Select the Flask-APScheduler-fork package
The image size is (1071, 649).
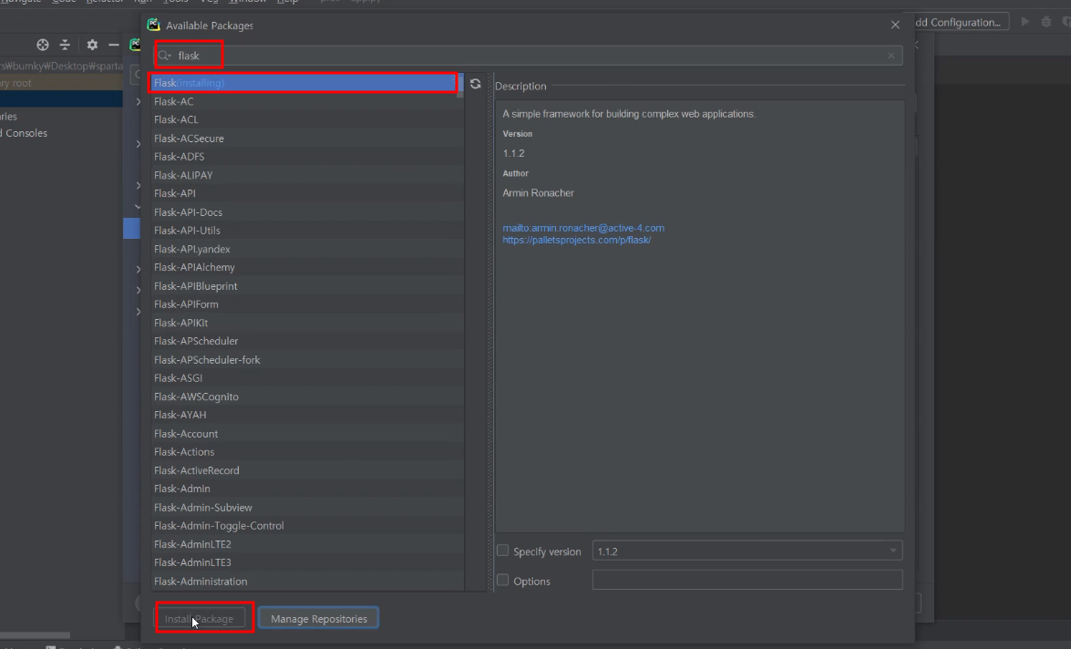[x=307, y=359]
